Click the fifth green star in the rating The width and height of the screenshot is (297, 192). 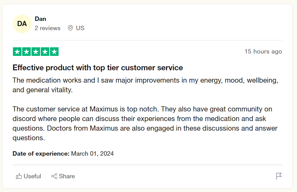(x=54, y=52)
